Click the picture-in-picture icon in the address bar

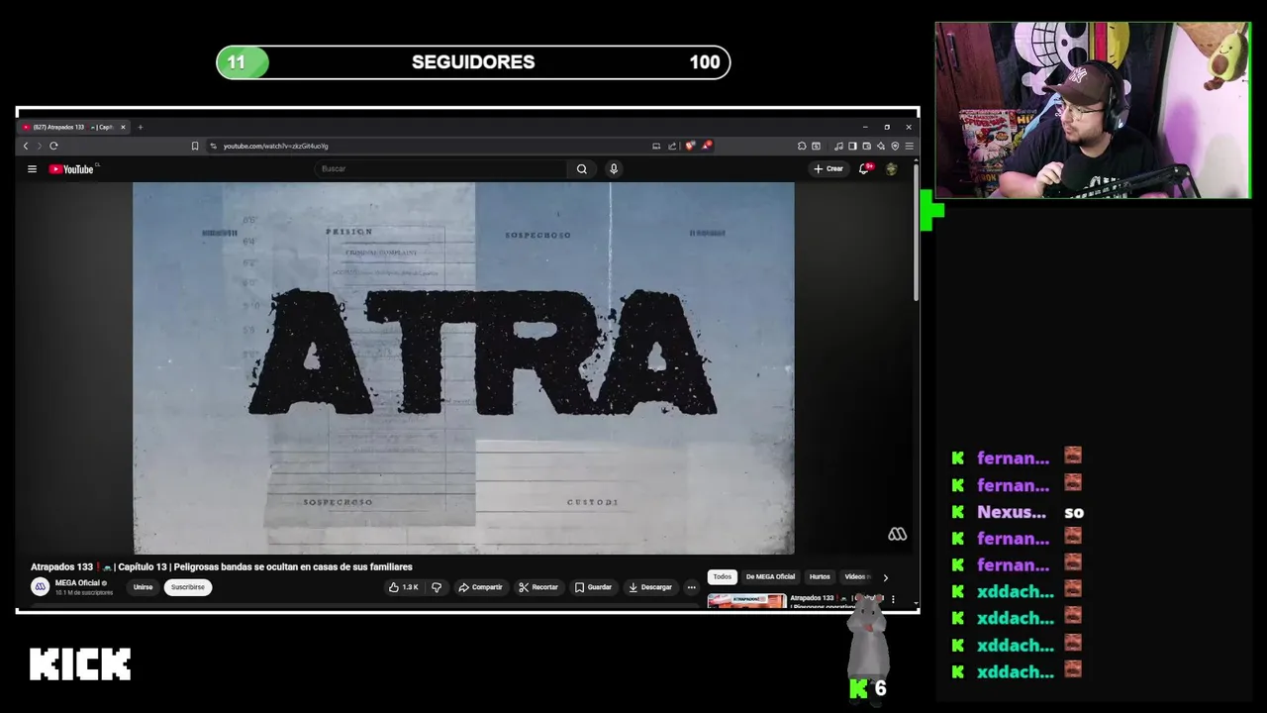656,147
